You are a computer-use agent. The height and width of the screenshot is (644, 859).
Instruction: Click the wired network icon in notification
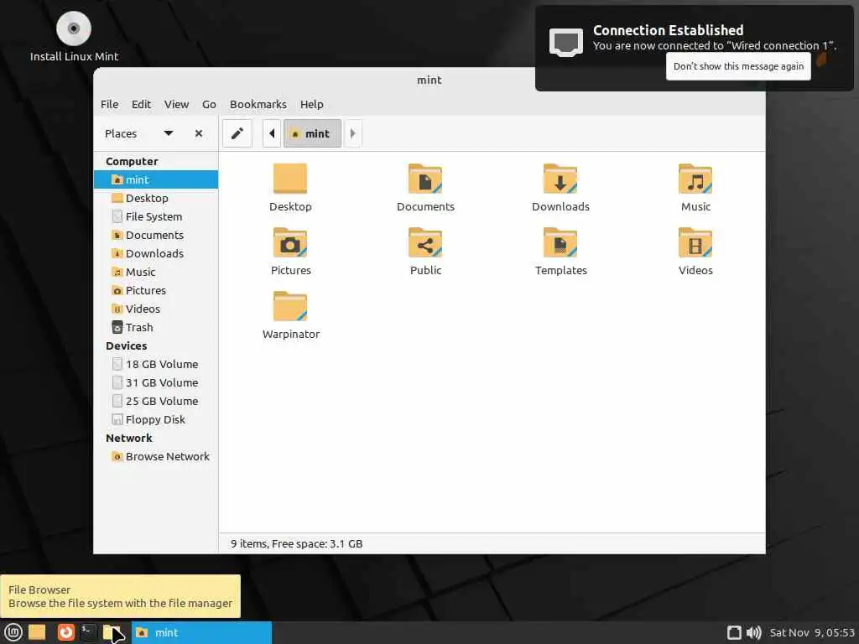pos(566,42)
